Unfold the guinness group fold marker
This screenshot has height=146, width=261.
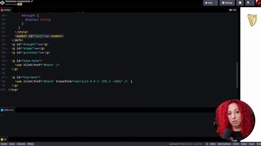point(42,53)
